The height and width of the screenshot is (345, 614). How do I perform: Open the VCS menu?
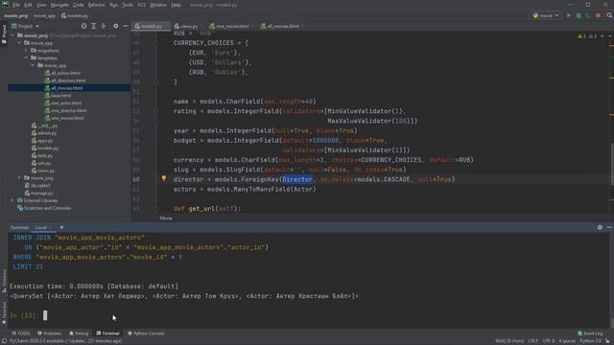(141, 5)
